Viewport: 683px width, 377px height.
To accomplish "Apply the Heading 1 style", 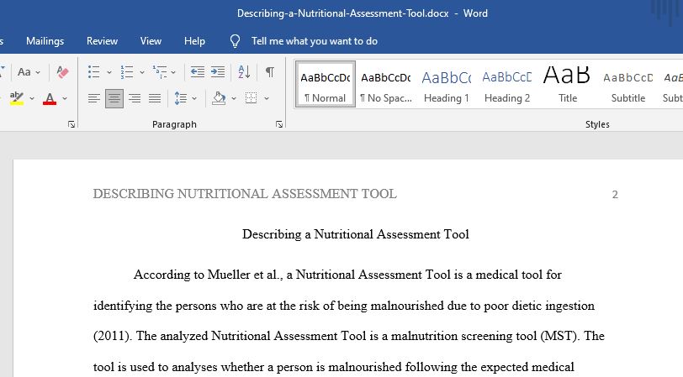I will 447,84.
